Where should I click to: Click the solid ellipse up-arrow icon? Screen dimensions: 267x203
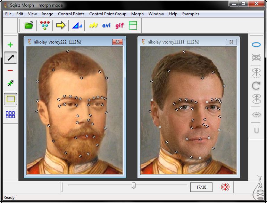(x=257, y=99)
